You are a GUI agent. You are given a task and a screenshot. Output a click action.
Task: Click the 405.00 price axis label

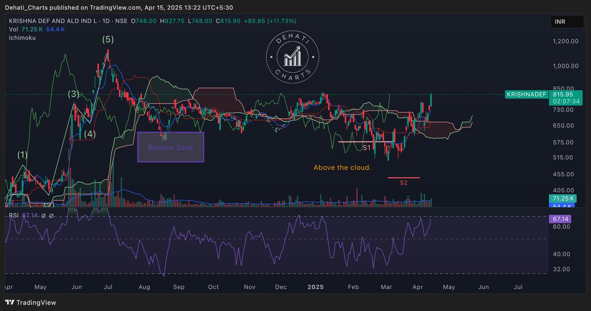[563, 190]
